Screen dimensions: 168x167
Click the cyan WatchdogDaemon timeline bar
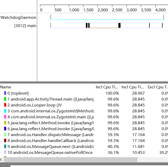(107, 20)
